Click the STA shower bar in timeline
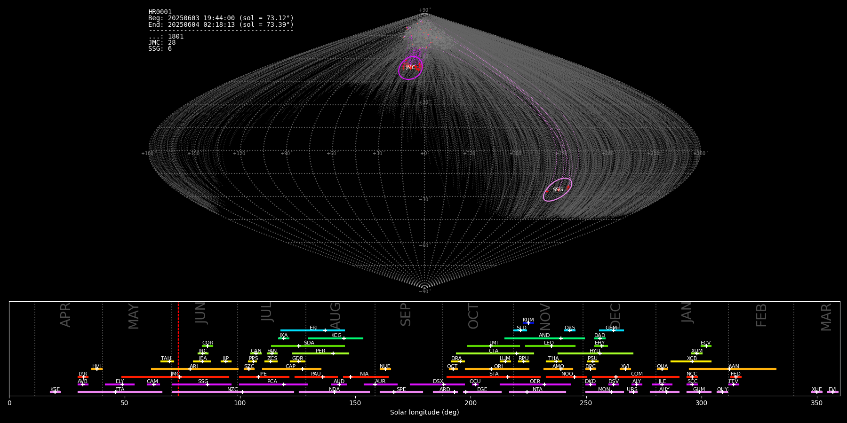 pyautogui.click(x=494, y=377)
